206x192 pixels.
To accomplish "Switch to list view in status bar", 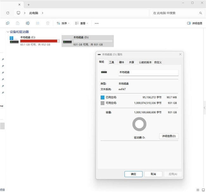I will [x=197, y=189].
